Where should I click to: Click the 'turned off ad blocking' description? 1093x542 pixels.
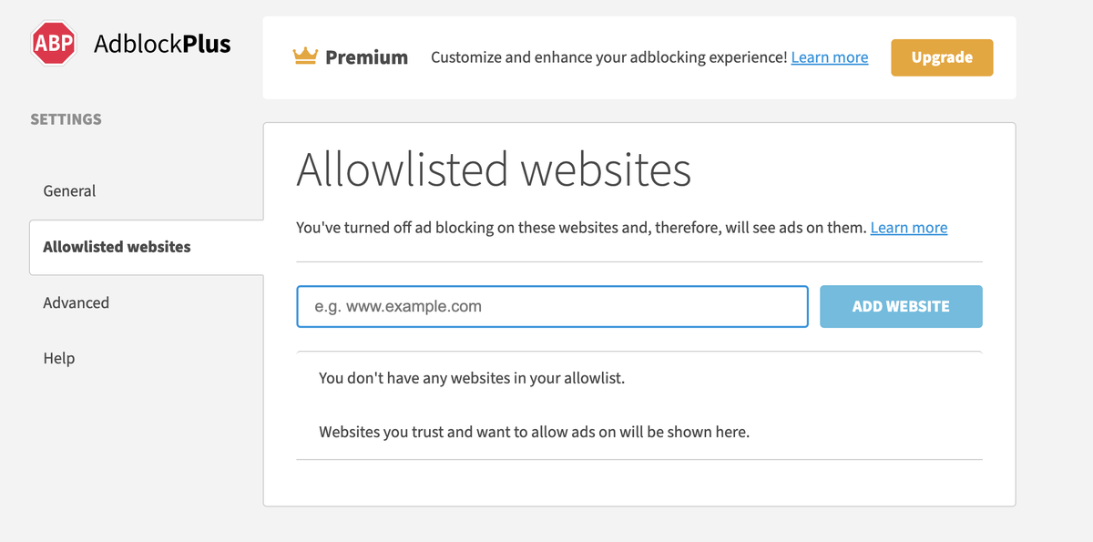tap(581, 228)
